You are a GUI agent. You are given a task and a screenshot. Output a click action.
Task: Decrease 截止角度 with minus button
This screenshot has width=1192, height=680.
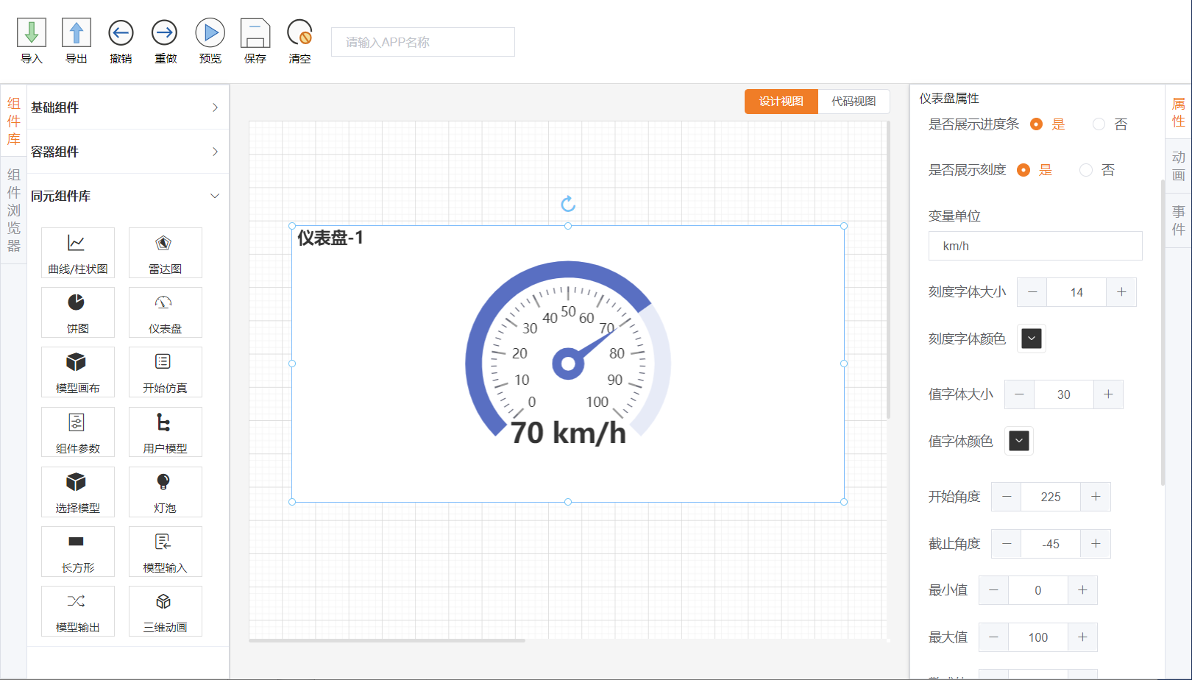(x=1007, y=544)
